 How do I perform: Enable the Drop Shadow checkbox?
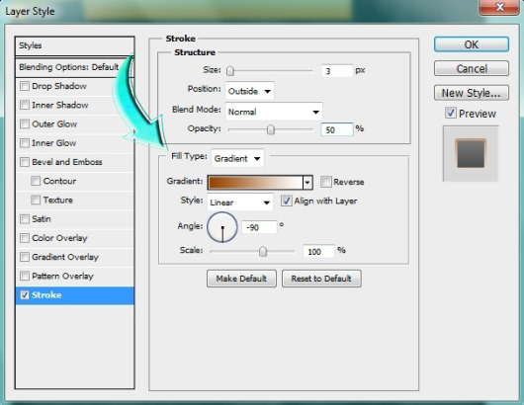click(25, 86)
